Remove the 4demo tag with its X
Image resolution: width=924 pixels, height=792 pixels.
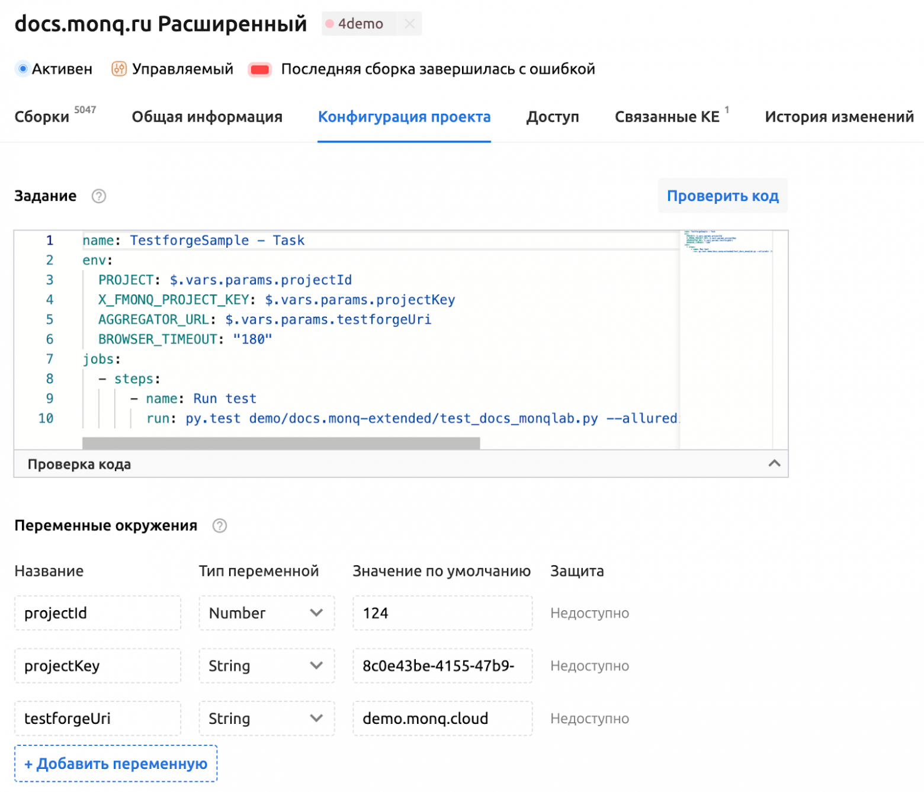point(409,24)
